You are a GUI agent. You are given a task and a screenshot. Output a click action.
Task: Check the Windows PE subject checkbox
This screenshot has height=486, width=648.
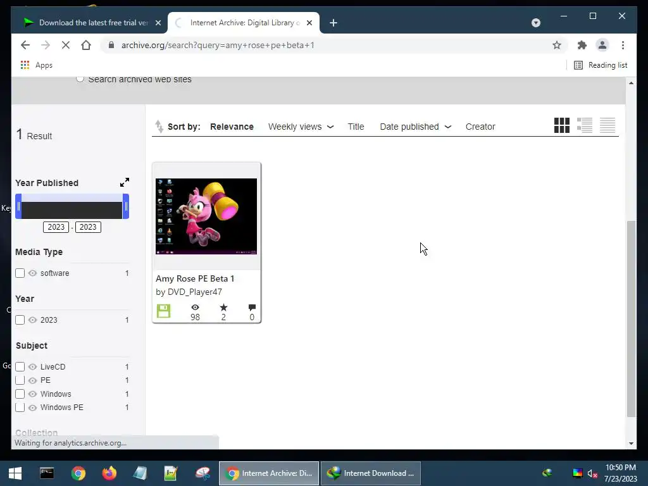(20, 408)
